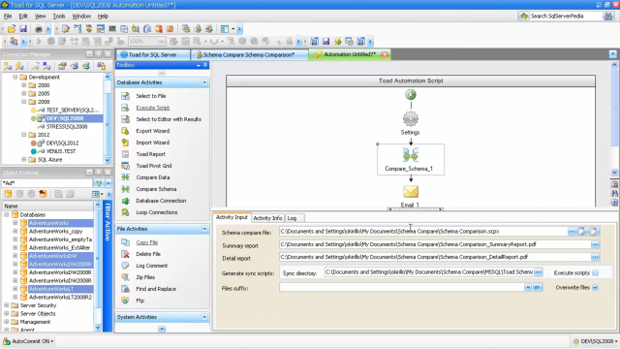The height and width of the screenshot is (349, 620).
Task: Collapse the System Activities section
Action: [204, 317]
